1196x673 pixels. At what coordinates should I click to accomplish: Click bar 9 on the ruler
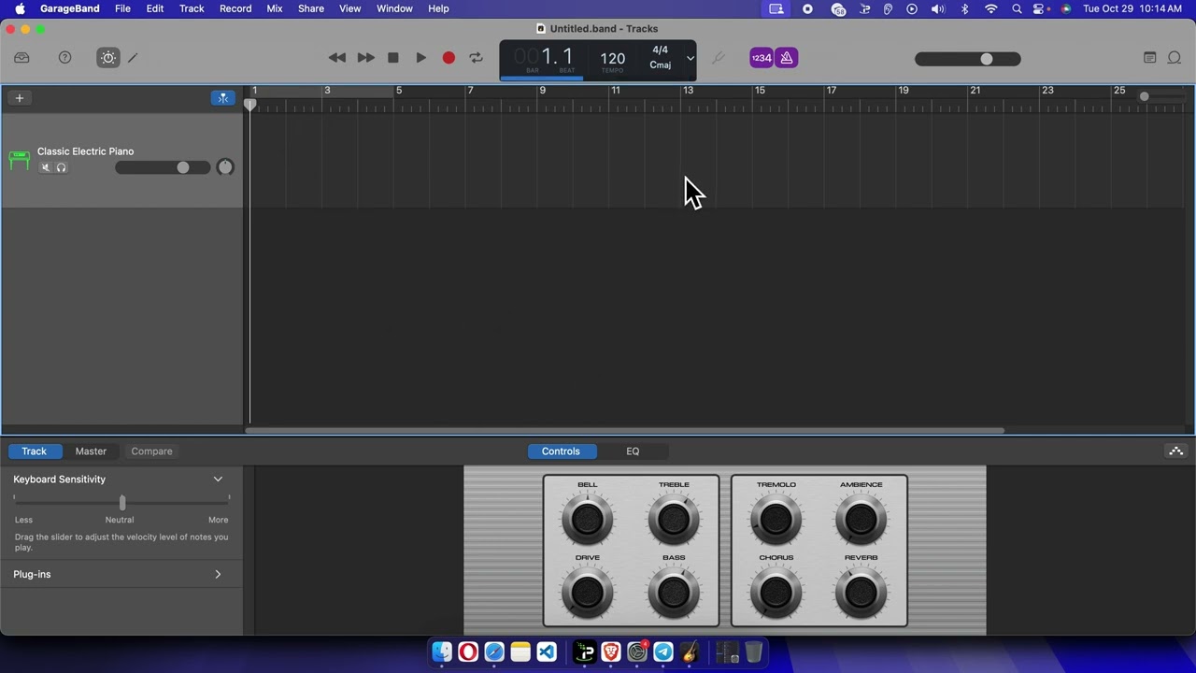click(542, 91)
